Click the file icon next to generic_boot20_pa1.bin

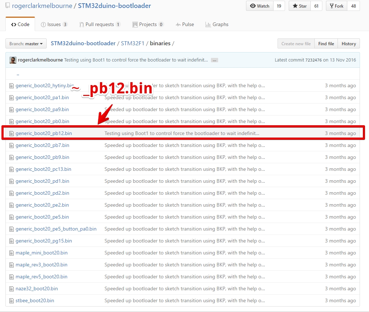tap(12, 98)
